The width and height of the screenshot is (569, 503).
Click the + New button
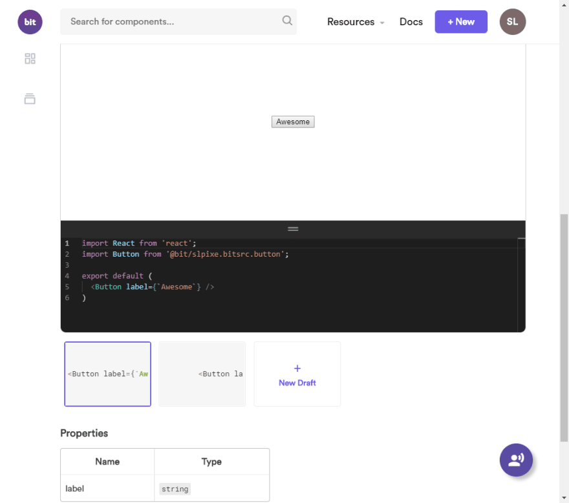(x=461, y=22)
